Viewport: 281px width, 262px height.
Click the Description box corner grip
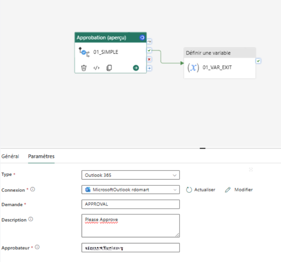pyautogui.click(x=177, y=235)
